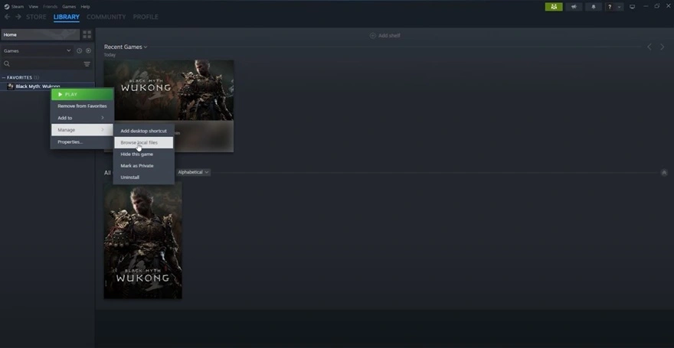Open the Alphabetical sort dropdown

click(193, 172)
